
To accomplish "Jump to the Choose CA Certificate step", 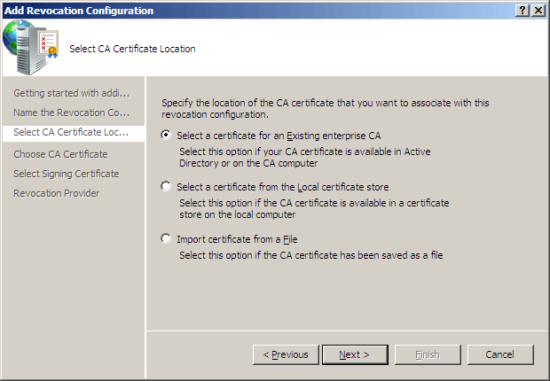I will [x=60, y=154].
